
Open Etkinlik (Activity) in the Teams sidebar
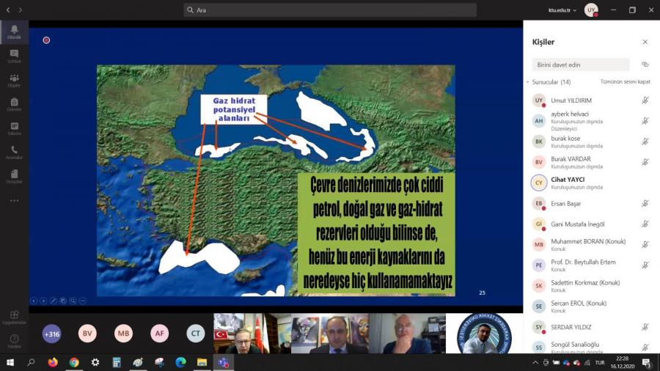coord(14,32)
